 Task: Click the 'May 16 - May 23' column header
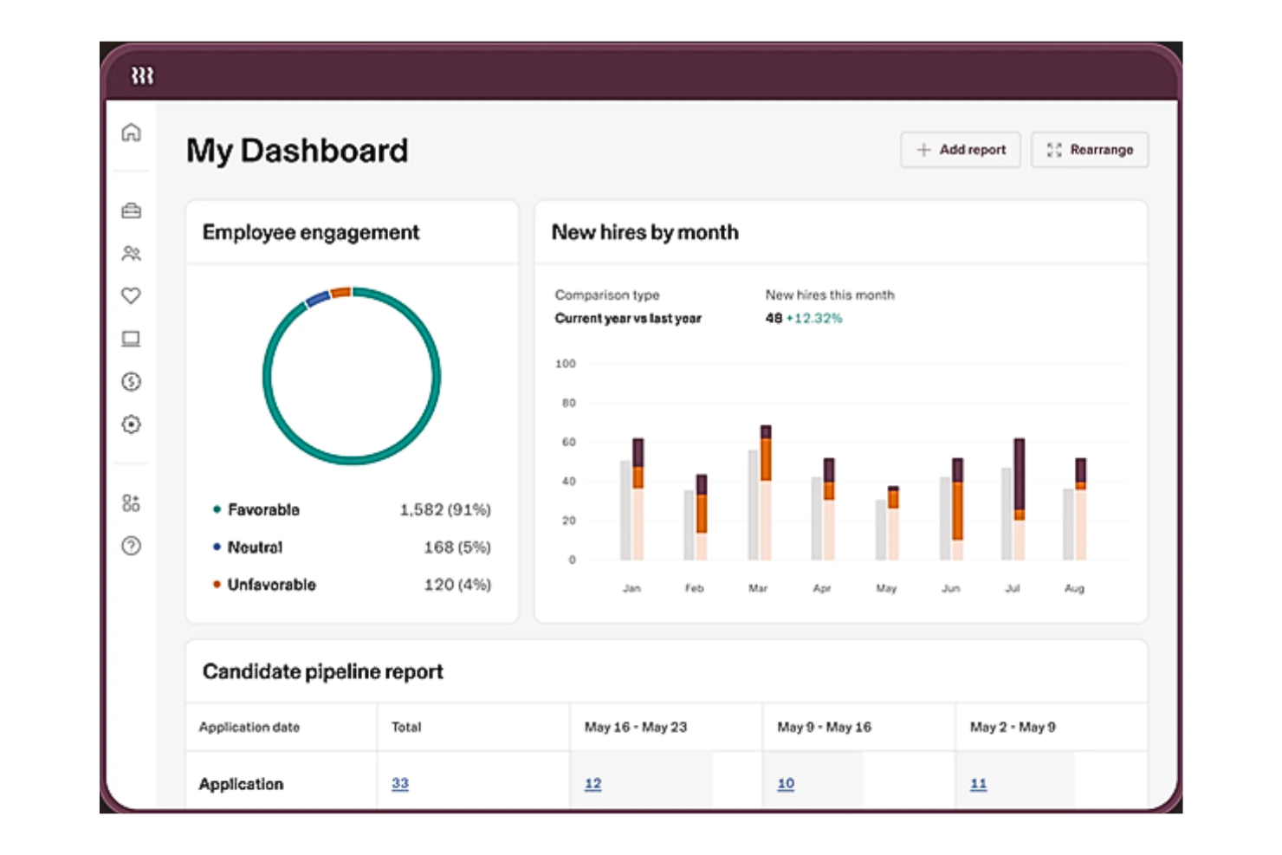coord(636,727)
